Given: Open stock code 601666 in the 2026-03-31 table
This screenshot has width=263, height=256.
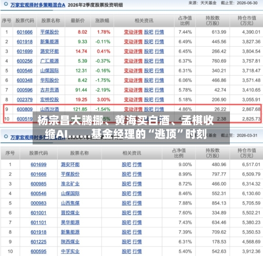Looking at the screenshot, I should (x=38, y=174).
